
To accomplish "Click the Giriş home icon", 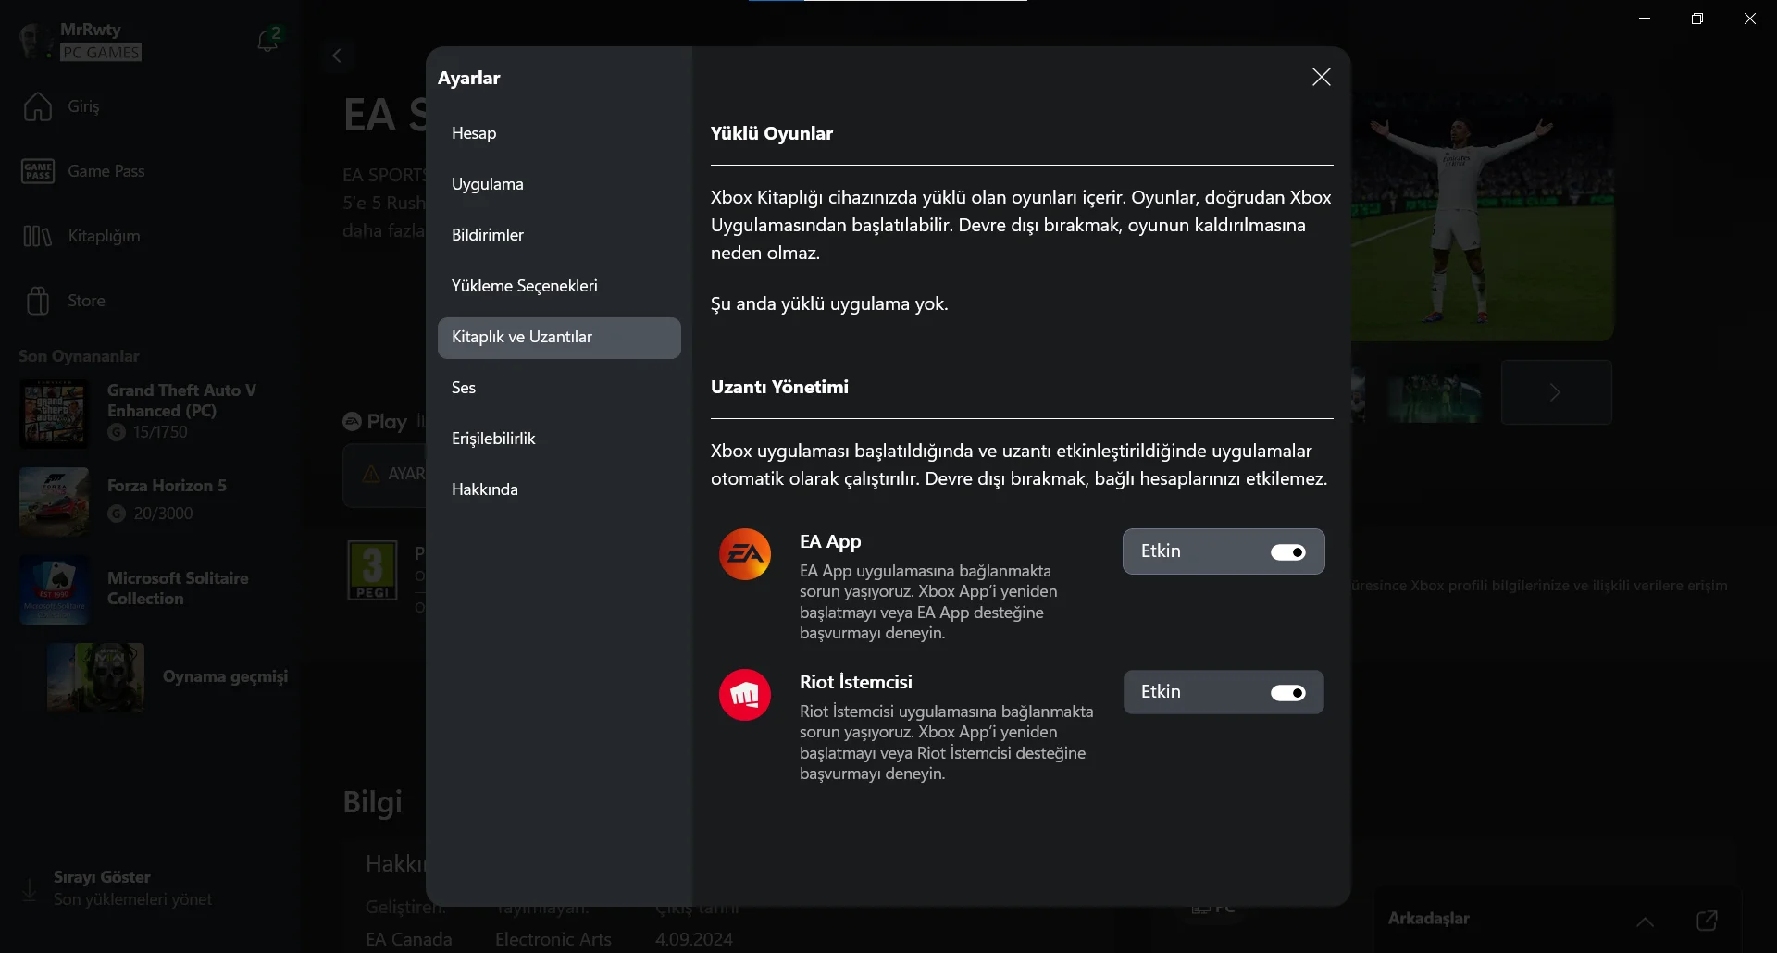I will (38, 106).
